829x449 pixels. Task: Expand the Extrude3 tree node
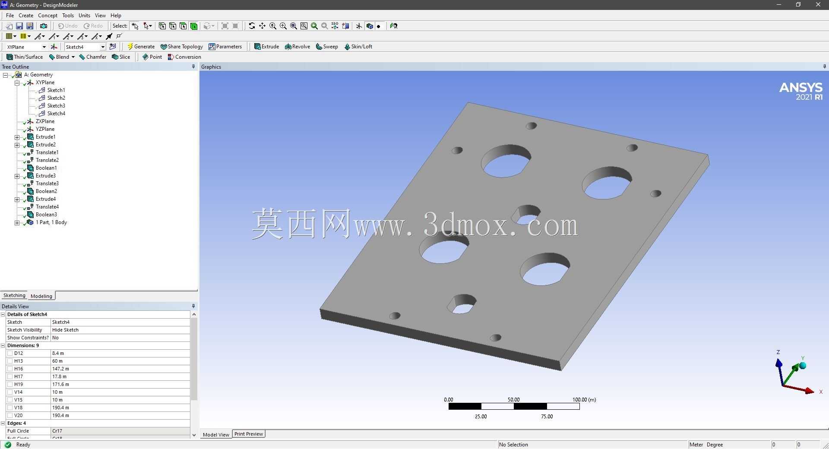pyautogui.click(x=17, y=176)
